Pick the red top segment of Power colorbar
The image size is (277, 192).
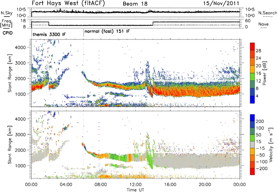click(252, 47)
